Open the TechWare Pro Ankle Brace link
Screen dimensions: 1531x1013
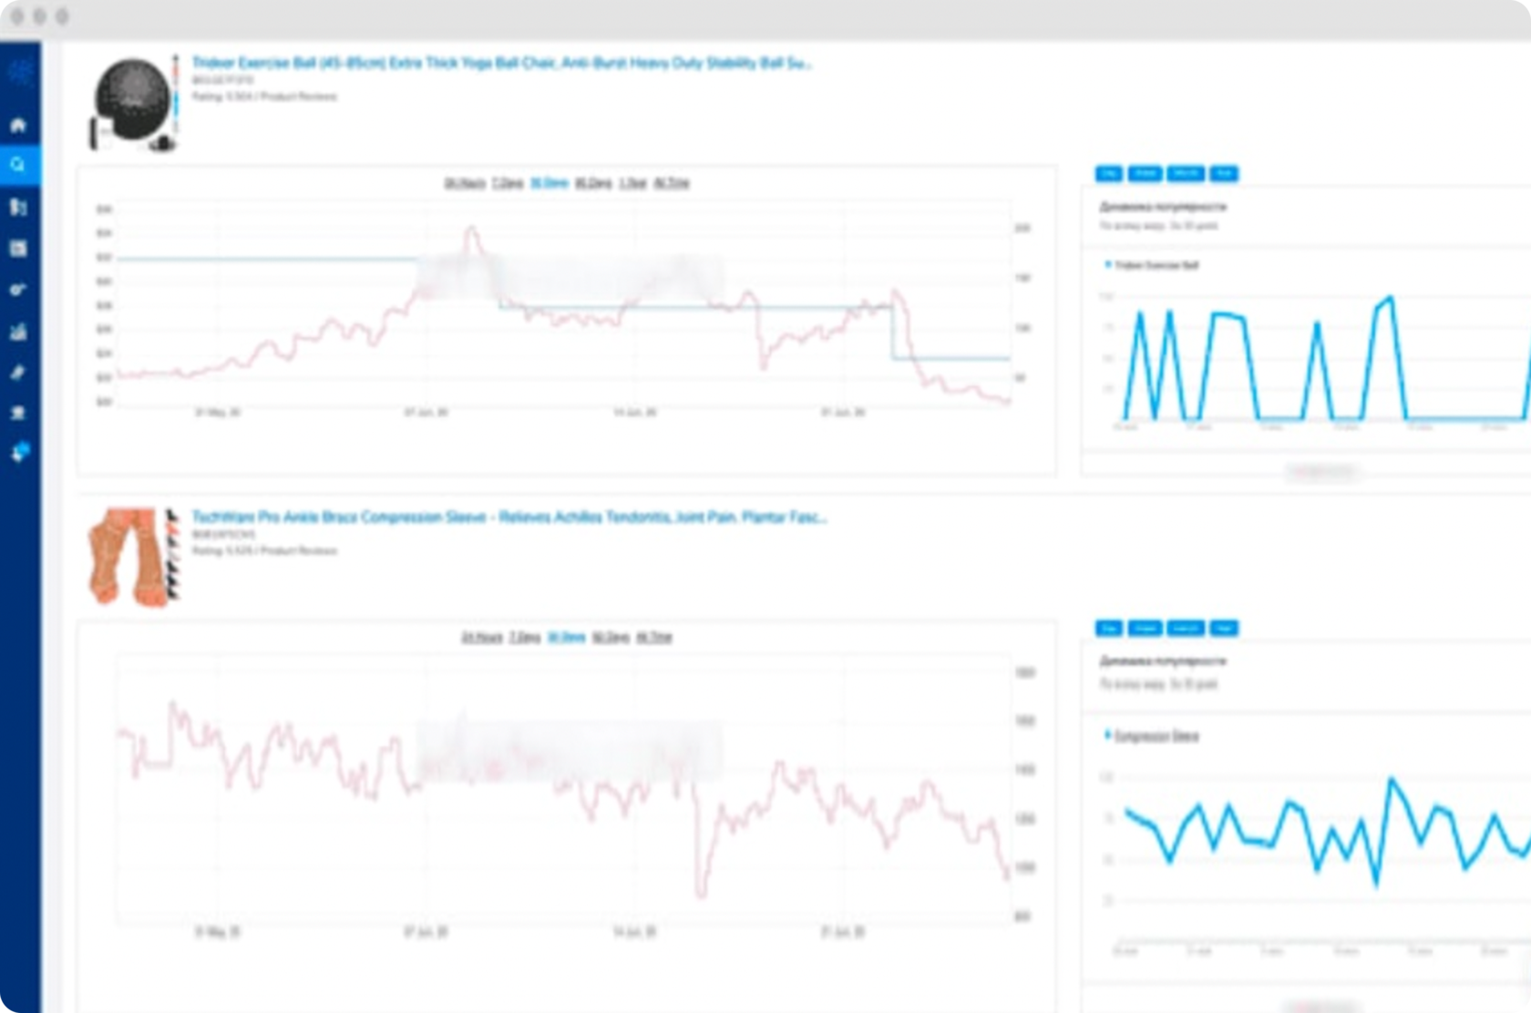point(509,517)
